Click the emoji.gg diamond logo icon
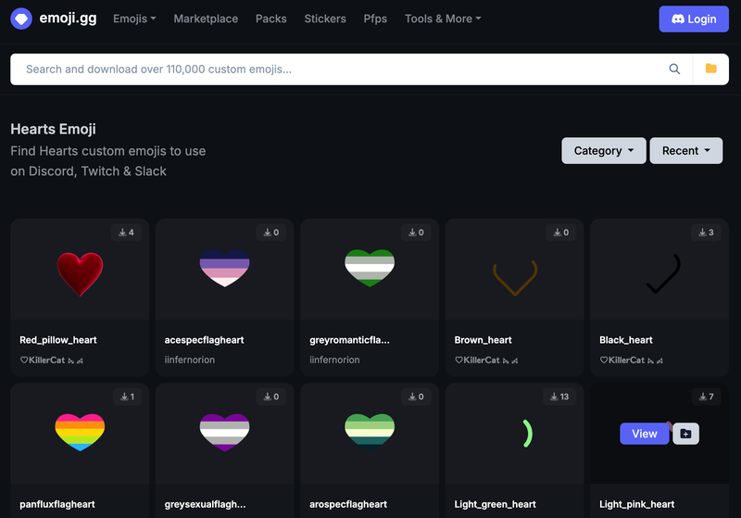The image size is (741, 518). 21,19
